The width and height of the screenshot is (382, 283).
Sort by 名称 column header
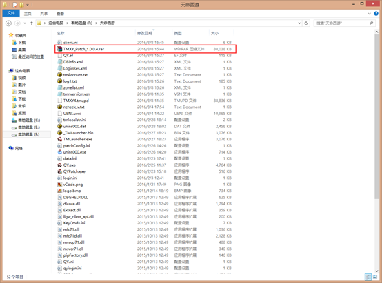(x=61, y=33)
